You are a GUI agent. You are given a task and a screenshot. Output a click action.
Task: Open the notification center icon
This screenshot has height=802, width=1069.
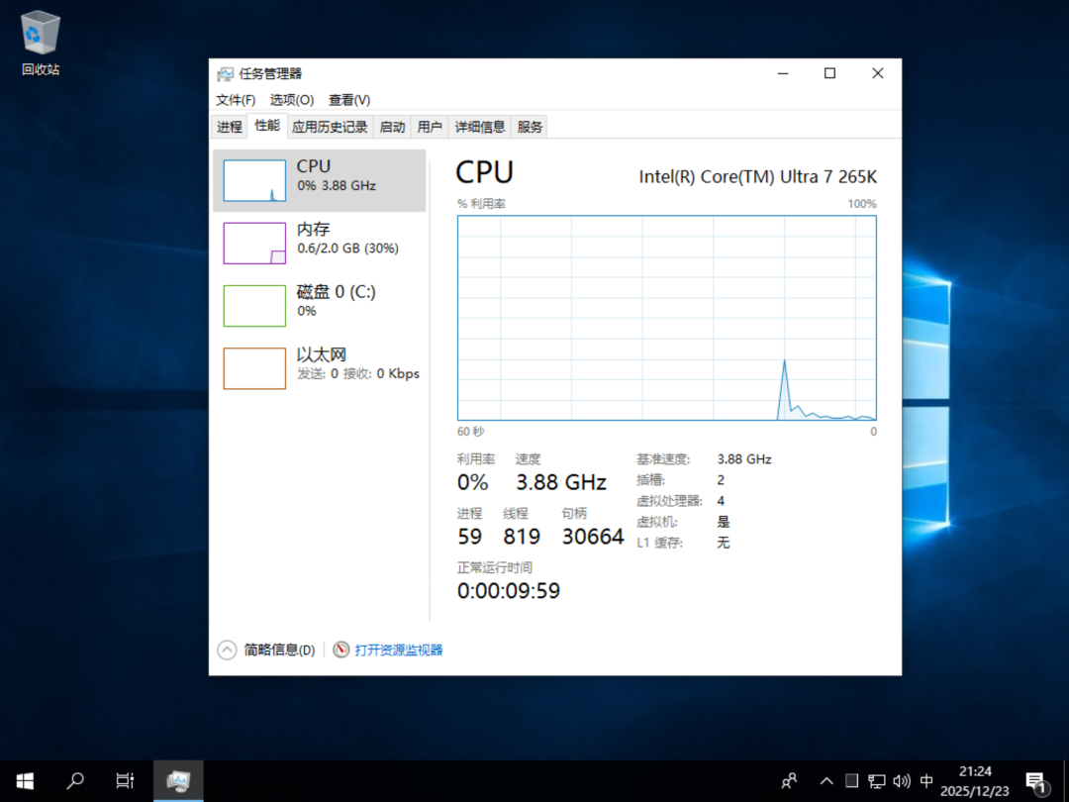pyautogui.click(x=1036, y=781)
